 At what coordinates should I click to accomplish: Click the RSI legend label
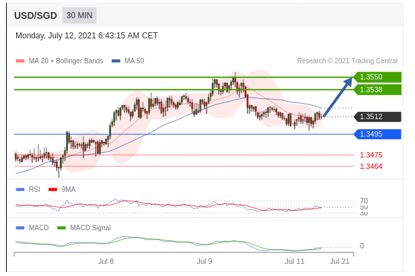[x=34, y=189]
